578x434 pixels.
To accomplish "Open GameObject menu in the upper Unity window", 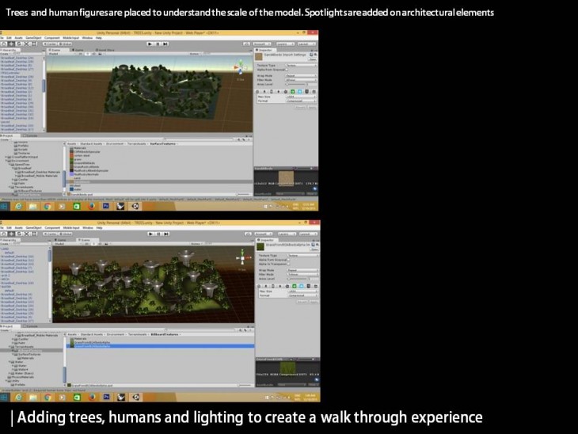I will (x=32, y=37).
